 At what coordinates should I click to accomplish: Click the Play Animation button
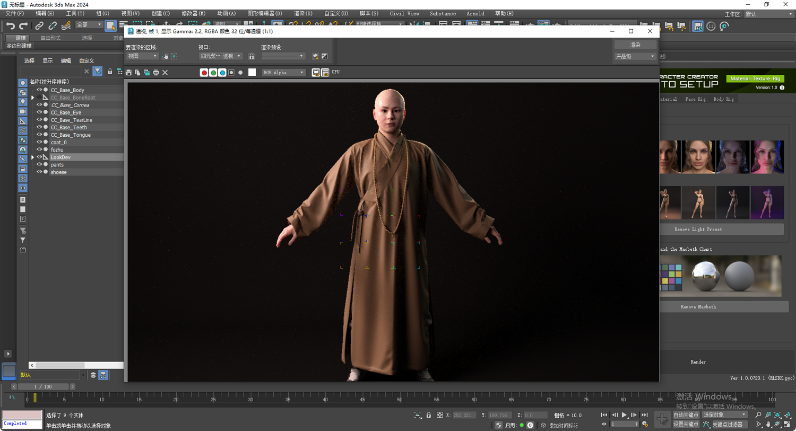624,415
